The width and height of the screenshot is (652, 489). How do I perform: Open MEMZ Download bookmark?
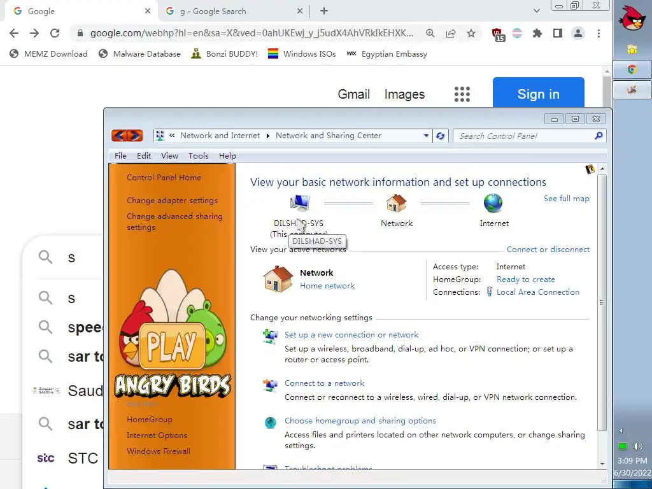click(48, 54)
